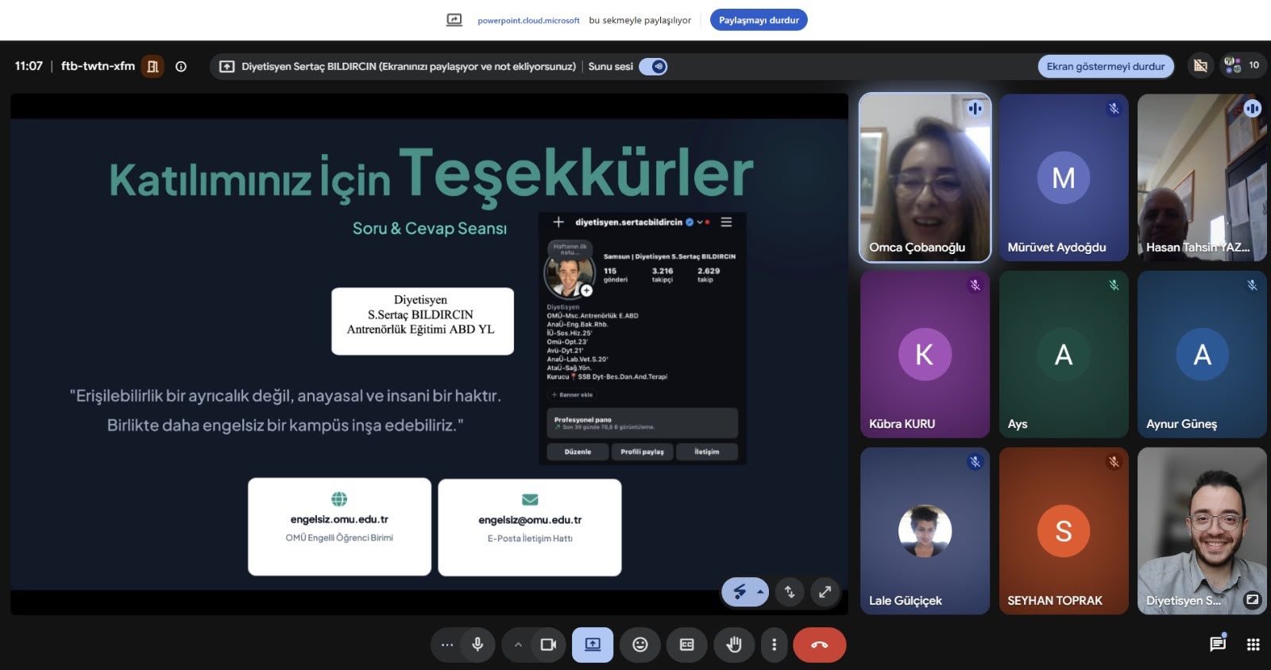Select Mürüvet Aydoğdu participant tile
This screenshot has height=670, width=1271.
pos(1064,178)
